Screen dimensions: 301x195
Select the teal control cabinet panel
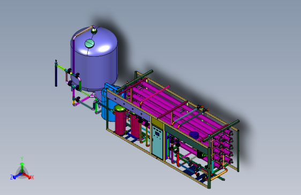point(157,141)
